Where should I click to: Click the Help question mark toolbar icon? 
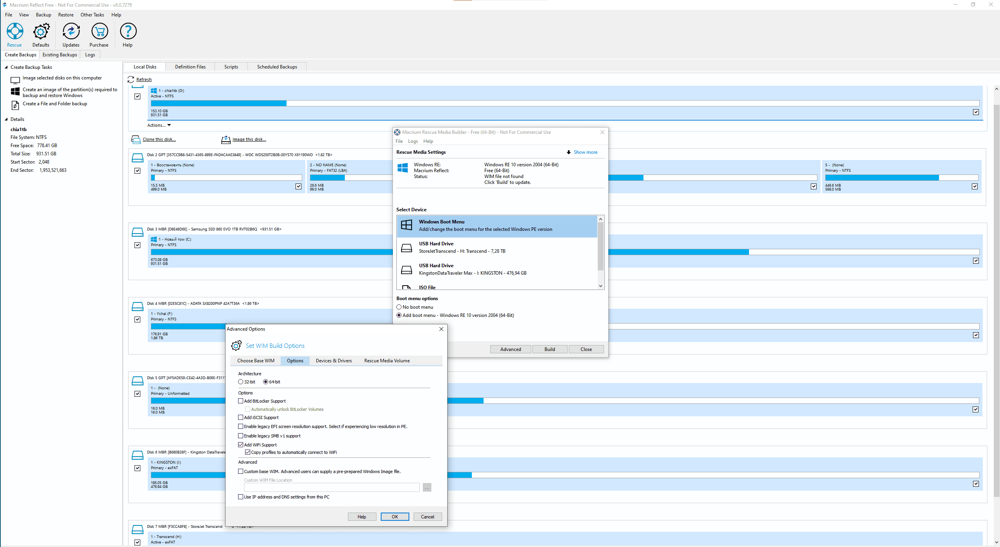click(x=128, y=31)
